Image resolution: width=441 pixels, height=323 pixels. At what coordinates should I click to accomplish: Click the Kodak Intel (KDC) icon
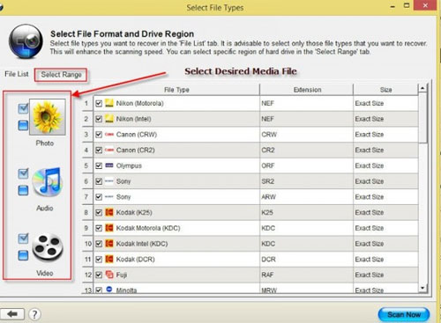(109, 244)
